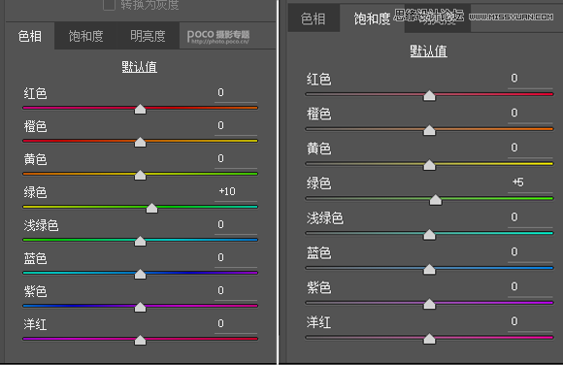Click the 红色 hue slider handle

(140, 110)
